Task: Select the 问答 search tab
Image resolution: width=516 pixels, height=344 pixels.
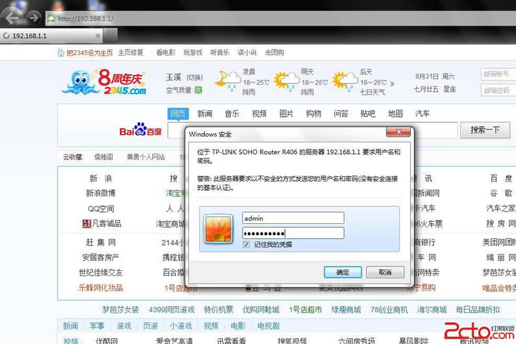Action: (341, 114)
